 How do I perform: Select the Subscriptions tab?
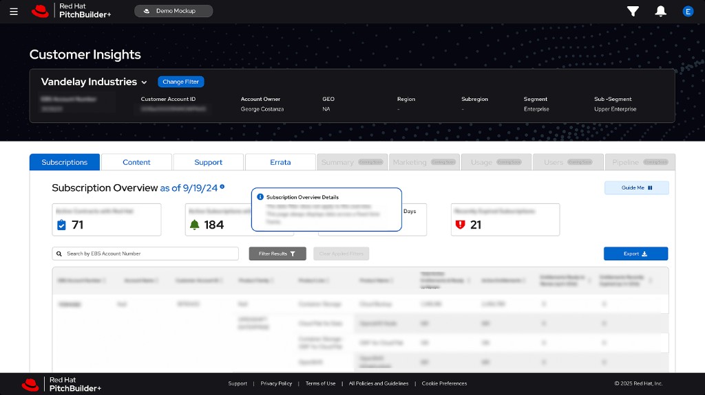pos(65,162)
